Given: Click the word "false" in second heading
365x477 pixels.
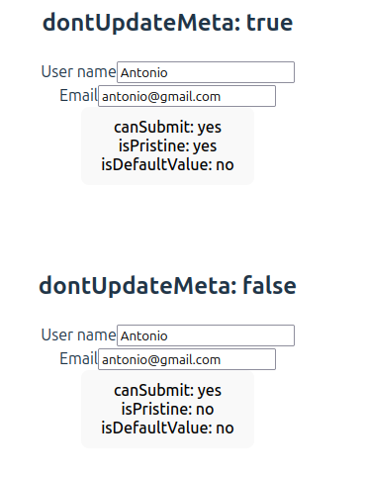Looking at the screenshot, I should click(269, 286).
